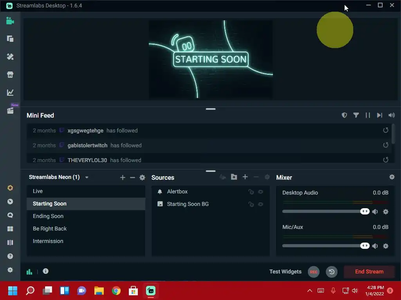Mute Mini Feed event sounds

(391, 115)
